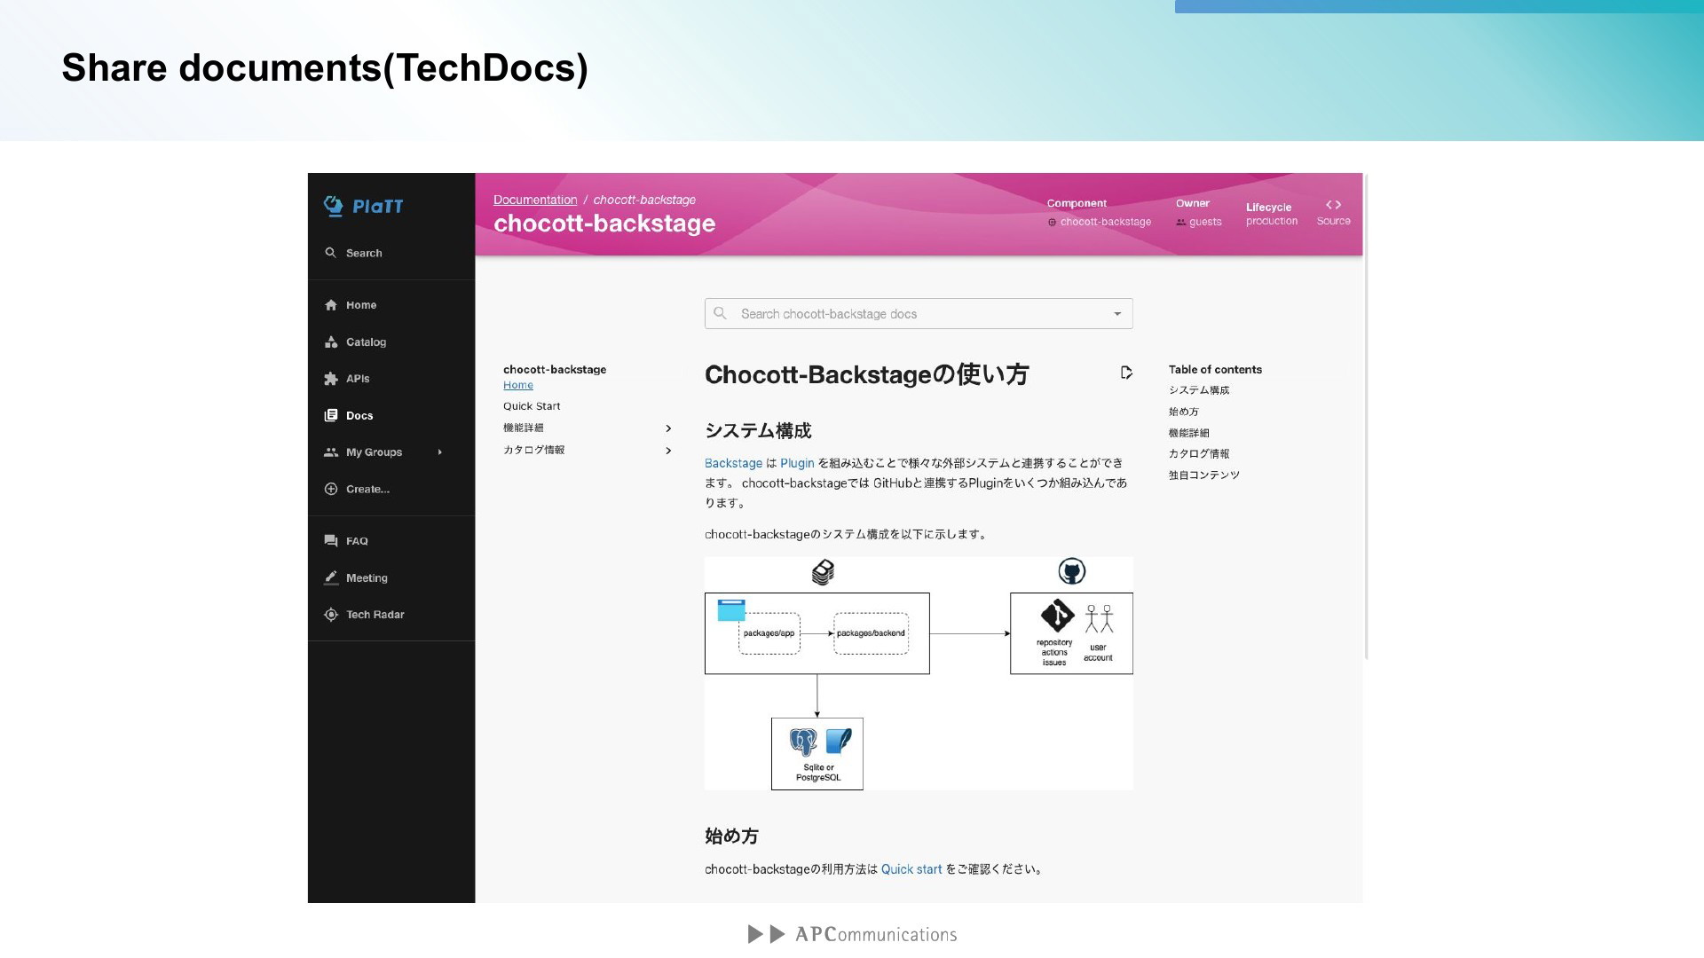Open the docs search dropdown arrow
This screenshot has width=1704, height=958.
tap(1117, 314)
